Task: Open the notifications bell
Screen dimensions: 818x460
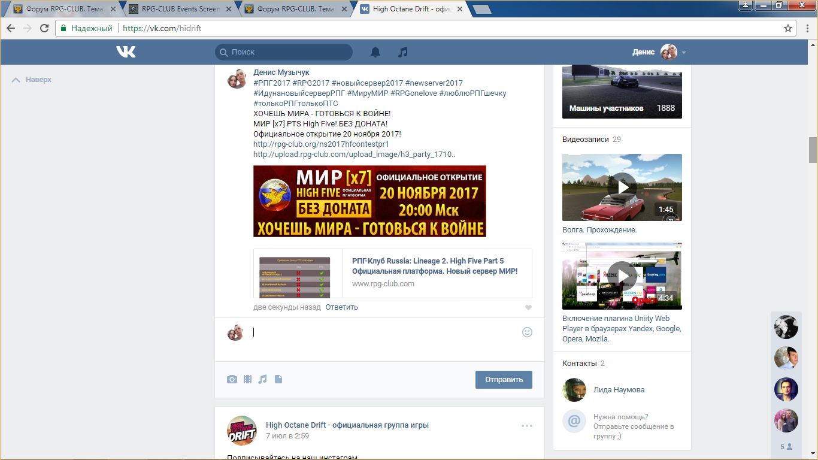Action: pos(375,52)
